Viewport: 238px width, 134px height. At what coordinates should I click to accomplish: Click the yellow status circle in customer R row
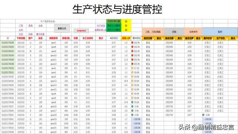coord(132,94)
